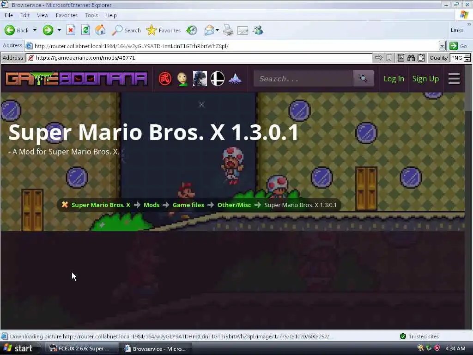The image size is (473, 355).
Task: Refresh the page with the Refresh icon
Action: pos(85,30)
